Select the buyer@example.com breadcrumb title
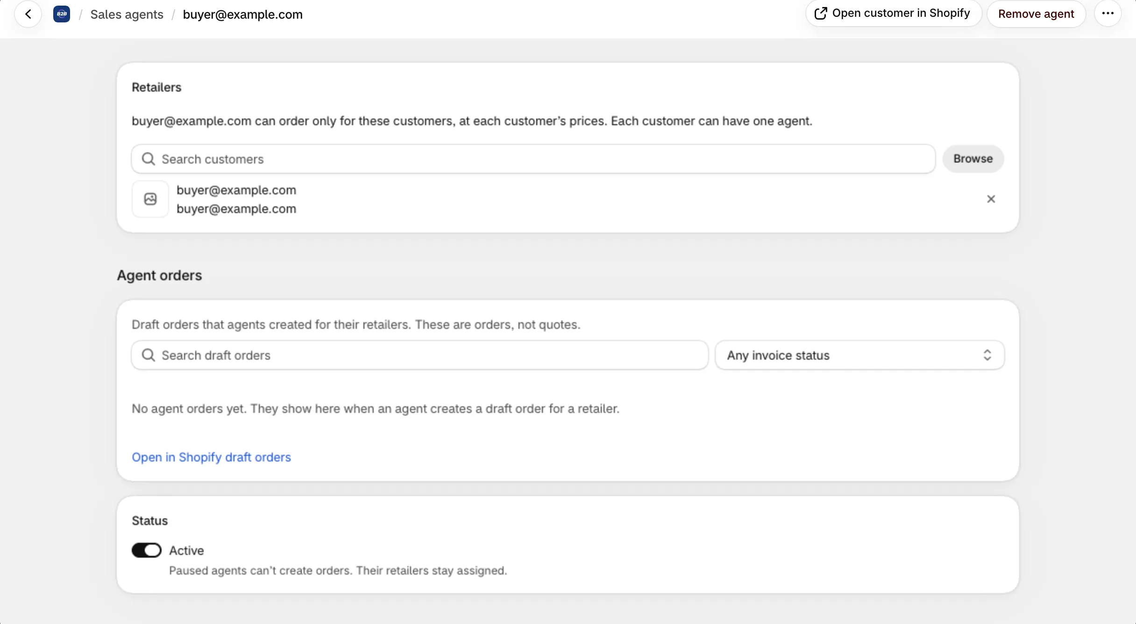 pos(242,14)
